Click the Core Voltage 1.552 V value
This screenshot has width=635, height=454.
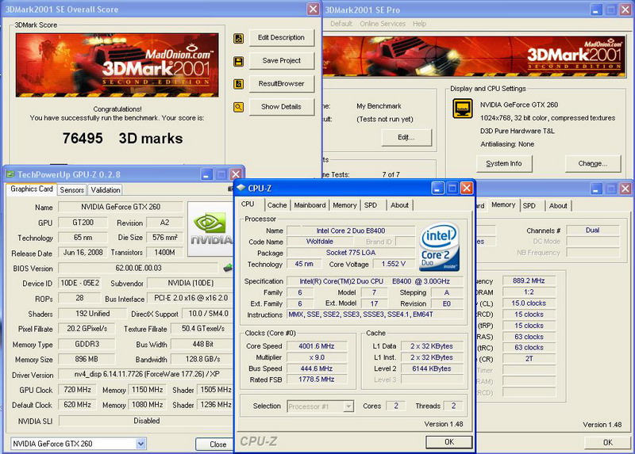coord(393,264)
